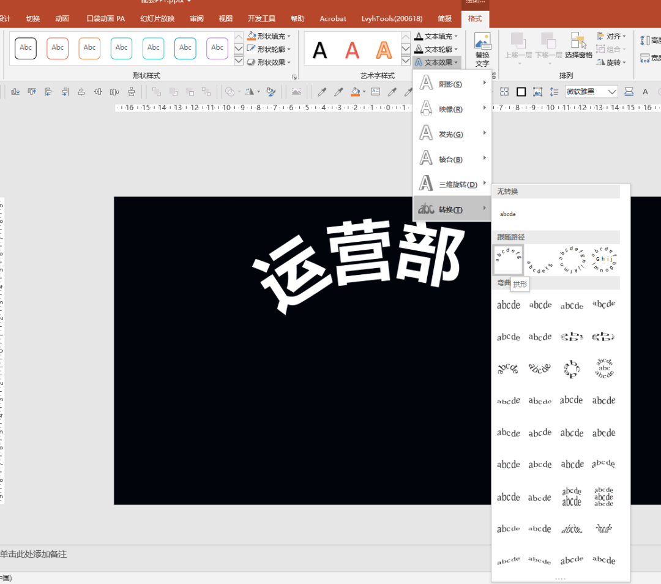Click 单击此处添加备注 notes area
Image resolution: width=661 pixels, height=584 pixels.
(x=34, y=554)
